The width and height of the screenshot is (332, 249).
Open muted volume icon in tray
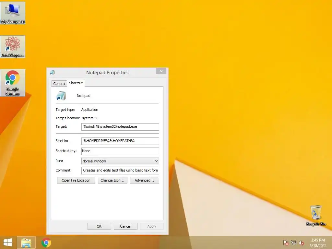[302, 243]
